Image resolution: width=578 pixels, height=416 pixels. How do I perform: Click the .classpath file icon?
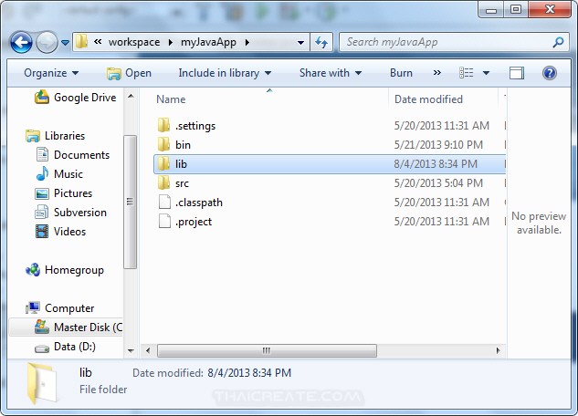pyautogui.click(x=164, y=203)
